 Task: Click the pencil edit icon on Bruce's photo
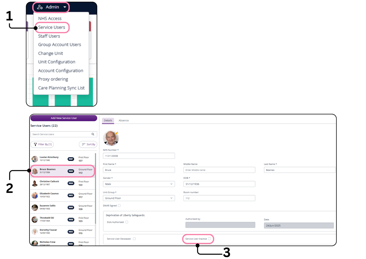pos(116,133)
